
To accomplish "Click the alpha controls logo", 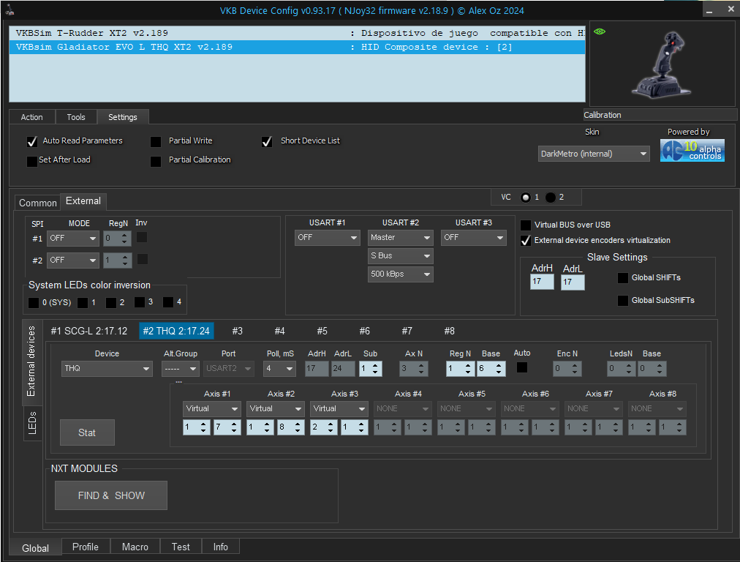I will click(692, 151).
